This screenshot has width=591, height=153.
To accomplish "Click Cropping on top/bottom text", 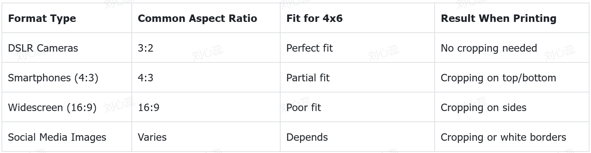I will (498, 78).
